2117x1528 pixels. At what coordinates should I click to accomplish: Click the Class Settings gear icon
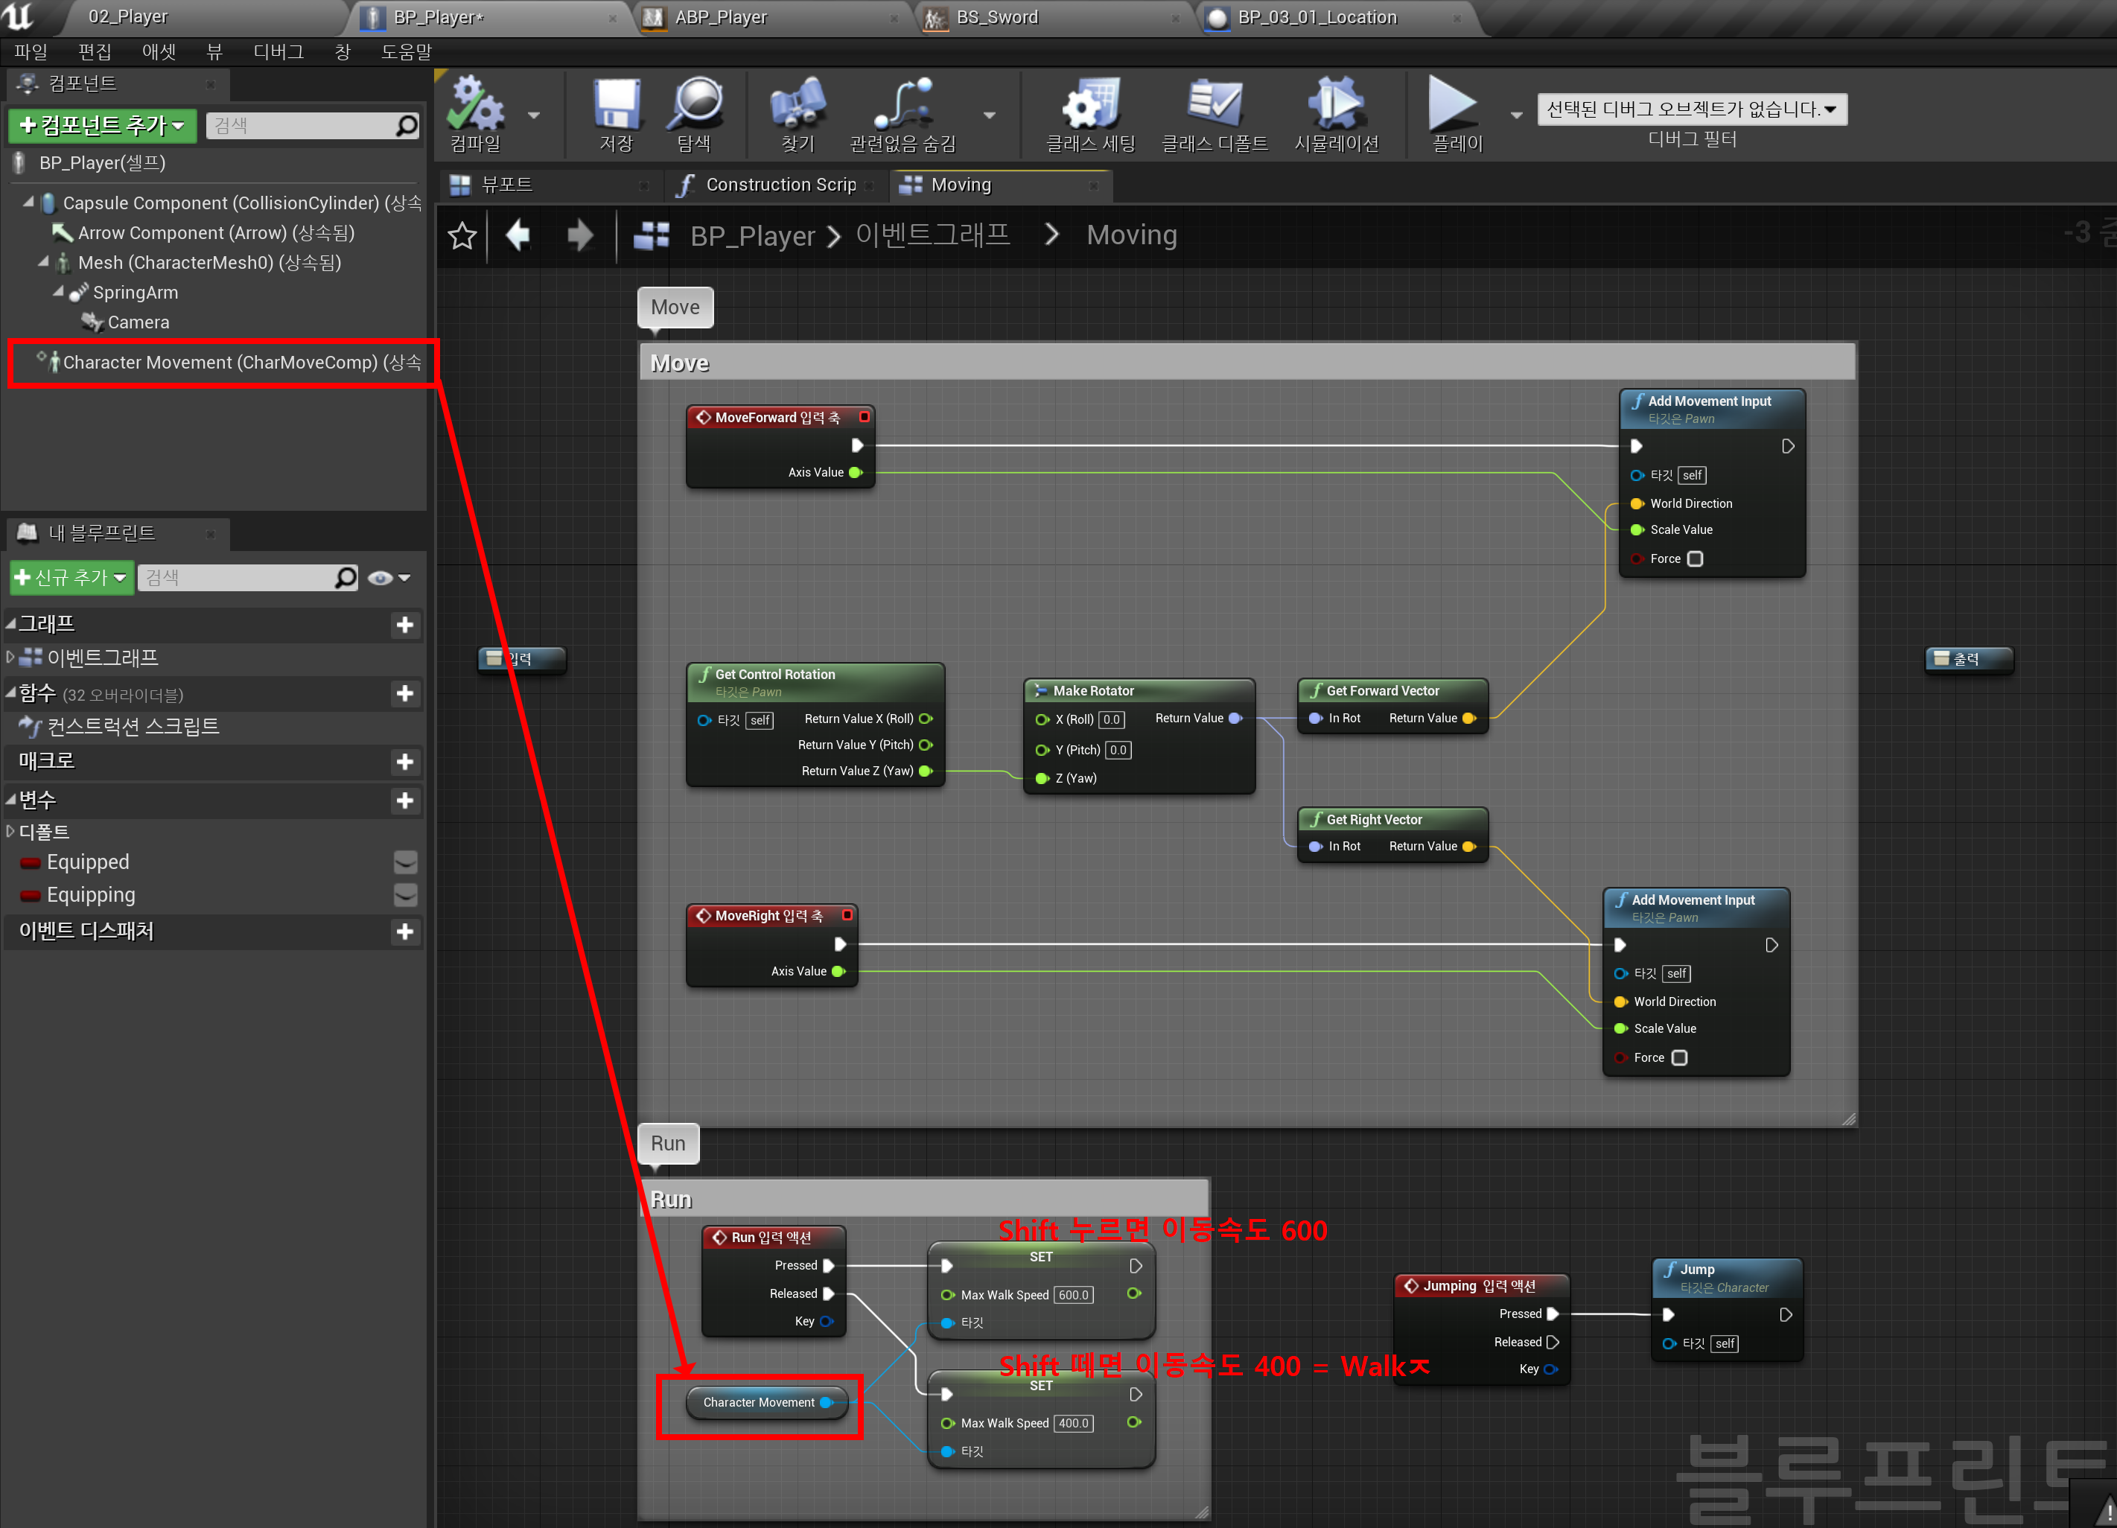[1090, 106]
